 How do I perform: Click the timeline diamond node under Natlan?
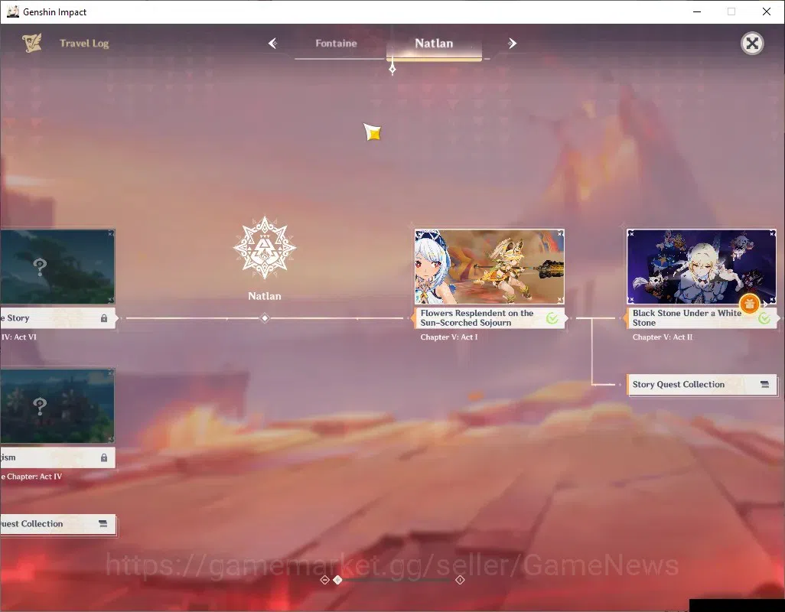point(265,318)
